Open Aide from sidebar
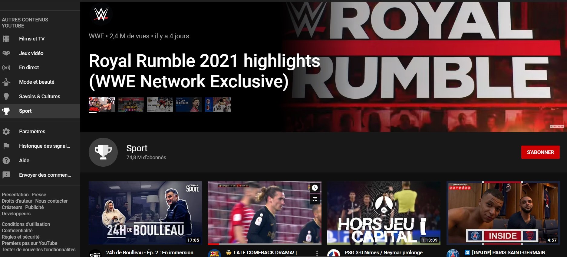The height and width of the screenshot is (257, 567). pos(24,160)
